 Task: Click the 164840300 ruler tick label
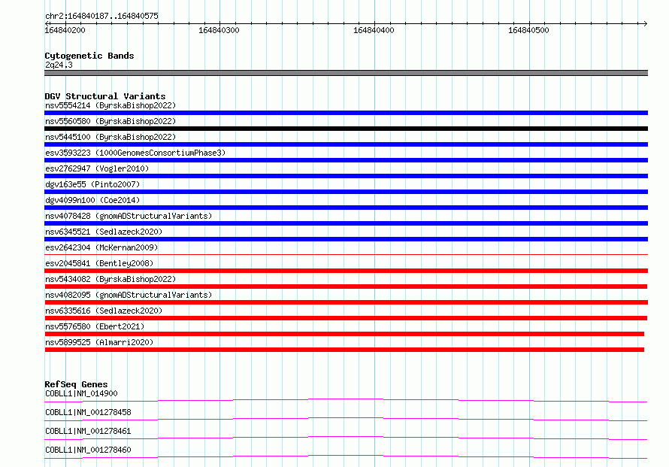[x=219, y=30]
